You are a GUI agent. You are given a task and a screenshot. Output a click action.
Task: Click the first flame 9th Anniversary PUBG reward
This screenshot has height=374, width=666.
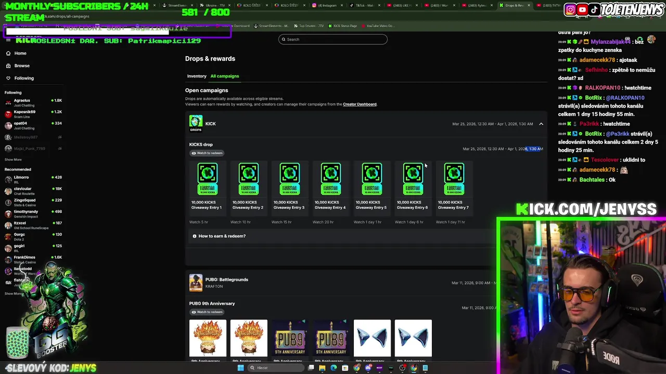pos(208,338)
